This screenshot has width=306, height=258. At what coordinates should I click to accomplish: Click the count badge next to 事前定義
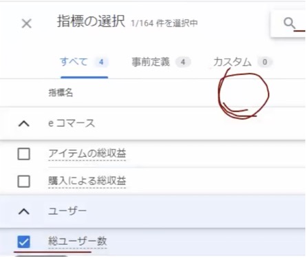[183, 62]
